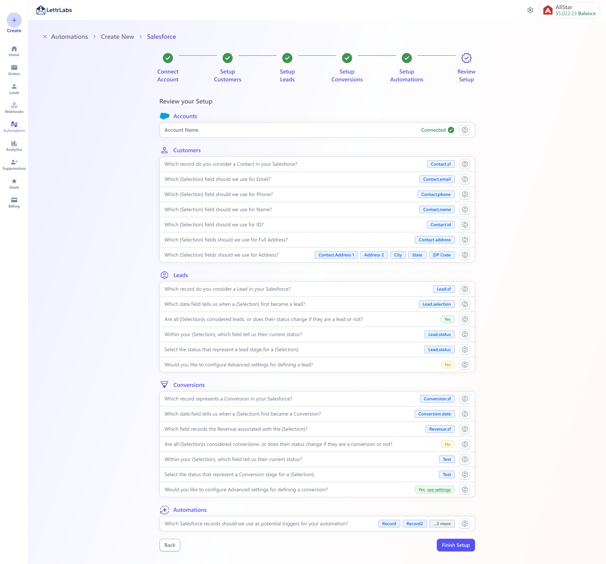
Task: Edit the Revenue field row
Action: [x=465, y=429]
